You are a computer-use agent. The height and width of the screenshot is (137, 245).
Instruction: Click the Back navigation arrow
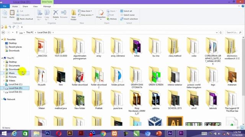point(3,32)
